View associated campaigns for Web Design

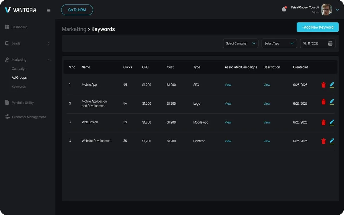coord(228,122)
